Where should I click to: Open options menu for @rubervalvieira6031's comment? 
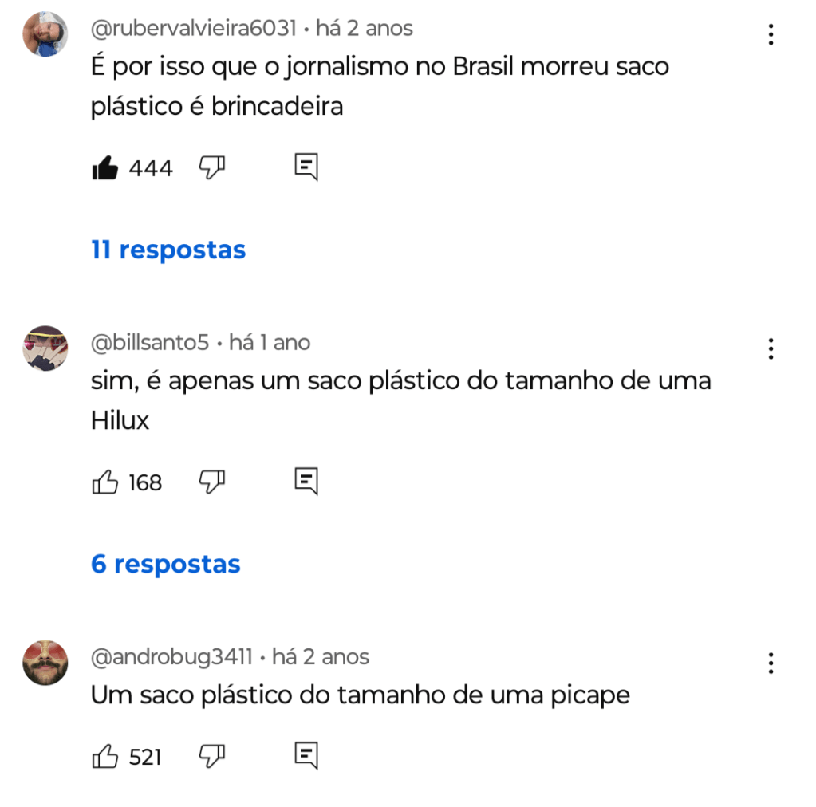tap(771, 34)
